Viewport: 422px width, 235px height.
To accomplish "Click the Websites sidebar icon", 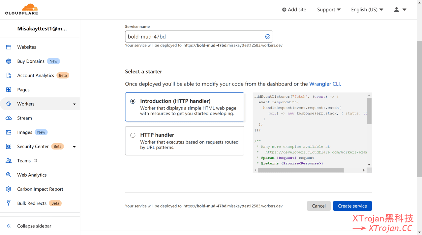I will coord(9,47).
